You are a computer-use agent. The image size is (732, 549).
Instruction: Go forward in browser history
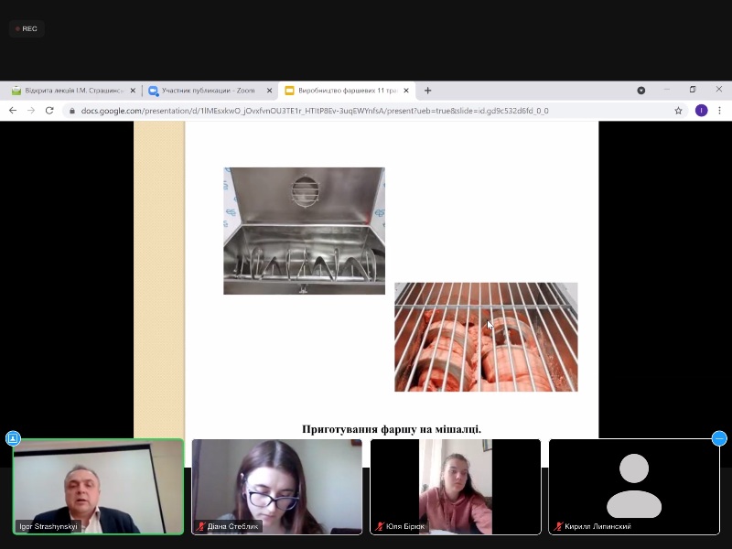click(x=31, y=111)
